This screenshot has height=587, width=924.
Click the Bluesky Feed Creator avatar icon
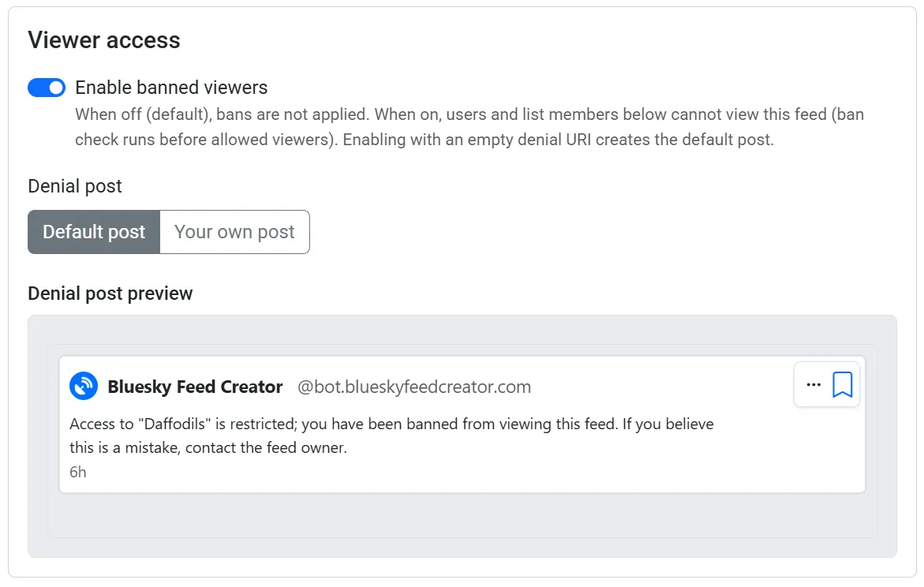pos(84,386)
